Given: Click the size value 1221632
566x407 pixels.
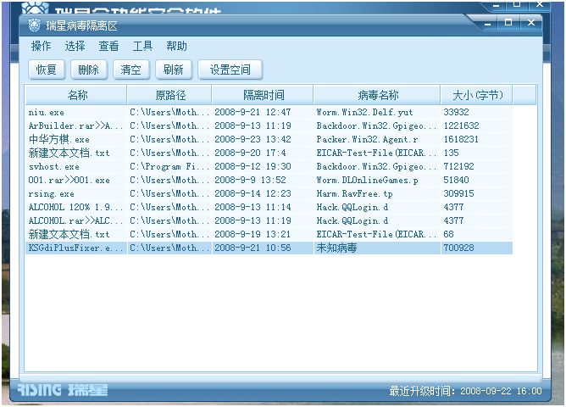Looking at the screenshot, I should coord(461,125).
